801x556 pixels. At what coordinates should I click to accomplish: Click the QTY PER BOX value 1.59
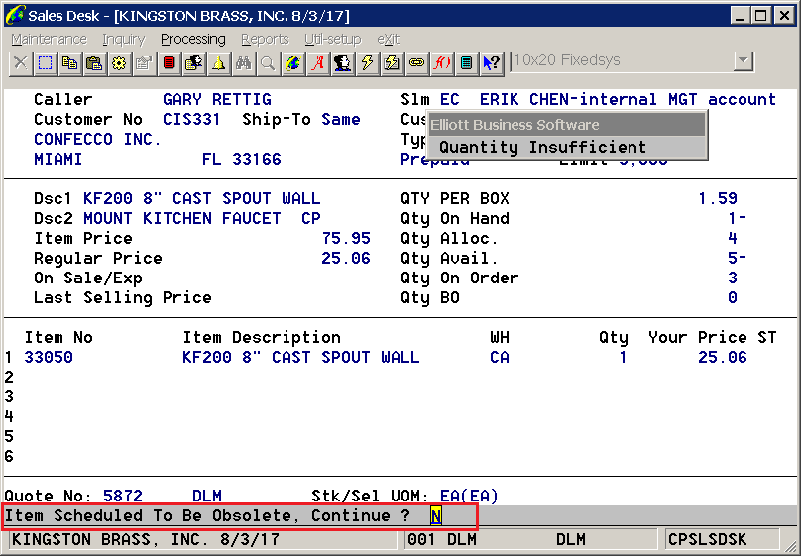(717, 198)
